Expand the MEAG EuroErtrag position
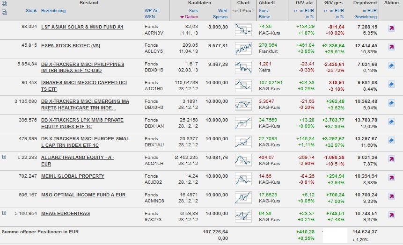The width and height of the screenshot is (403, 245). [4, 213]
